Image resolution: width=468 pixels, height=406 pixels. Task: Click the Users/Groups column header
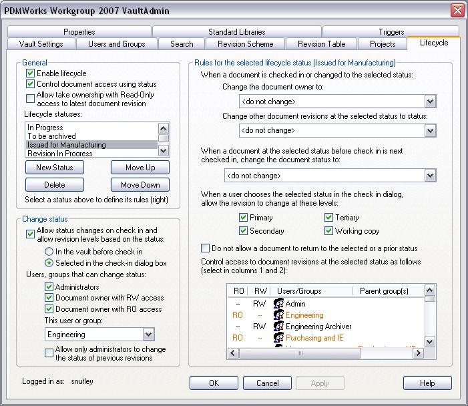pos(312,290)
